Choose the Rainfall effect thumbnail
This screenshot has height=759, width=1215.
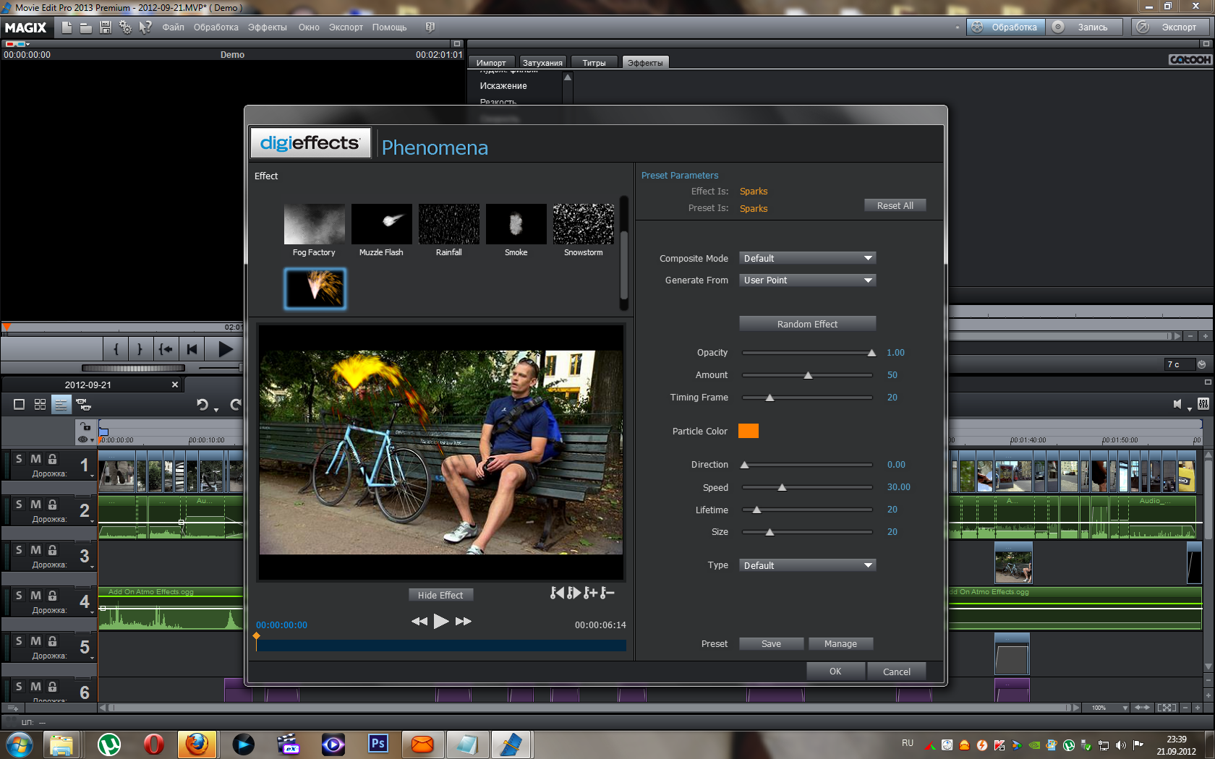click(448, 224)
